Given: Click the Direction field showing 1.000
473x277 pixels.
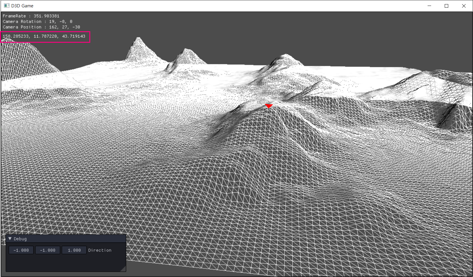Looking at the screenshot, I should [x=74, y=250].
